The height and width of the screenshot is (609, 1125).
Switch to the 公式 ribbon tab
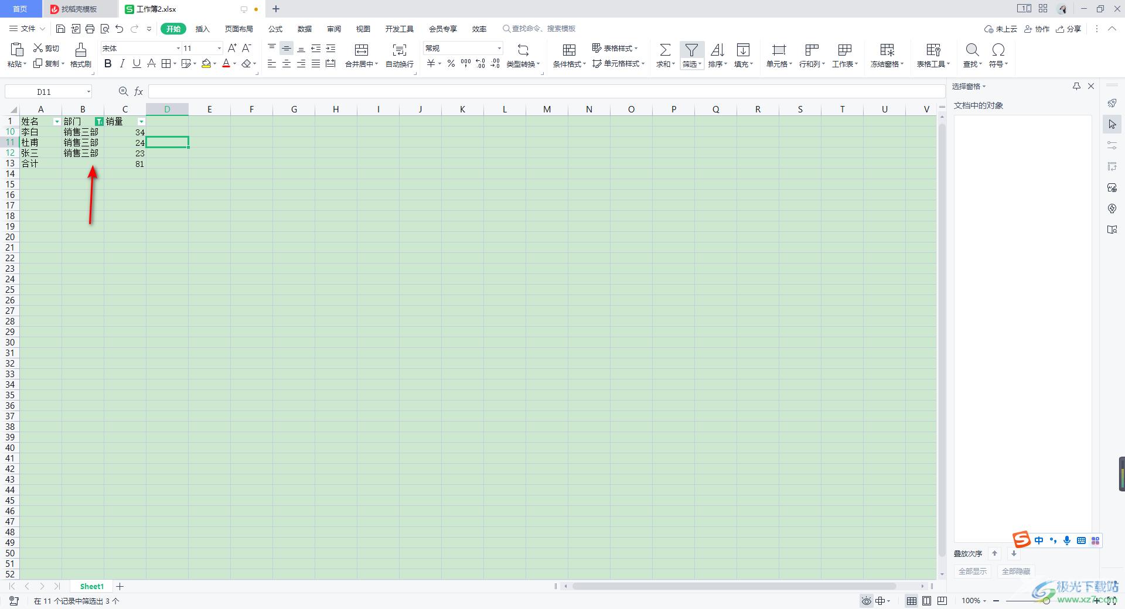(275, 29)
